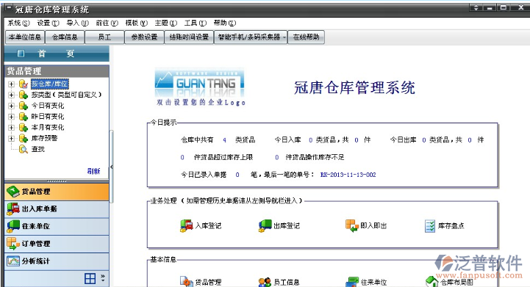Viewport: 530px width, 287px height.
Task: Click the 刷新 refresh link
Action: 93,171
